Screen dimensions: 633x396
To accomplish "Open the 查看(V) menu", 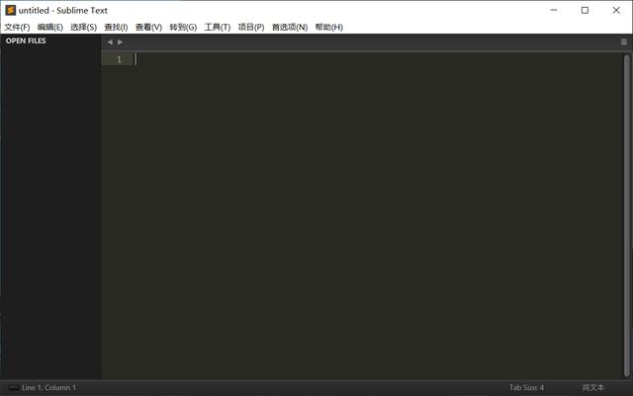I will (x=148, y=27).
